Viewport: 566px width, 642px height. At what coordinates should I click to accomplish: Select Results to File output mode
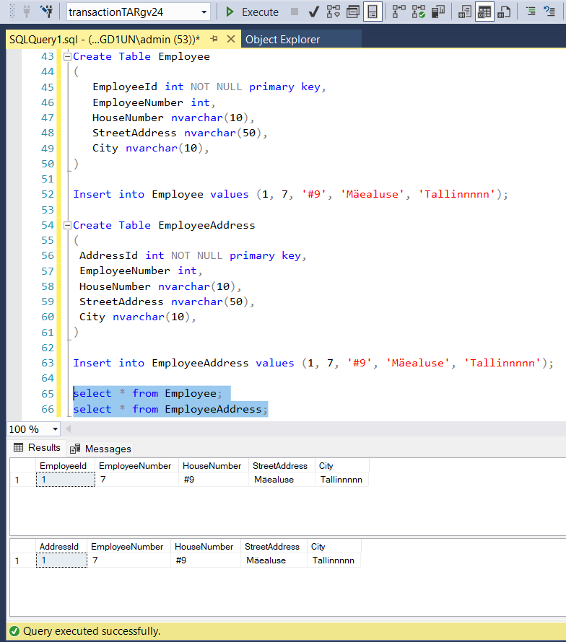(504, 12)
